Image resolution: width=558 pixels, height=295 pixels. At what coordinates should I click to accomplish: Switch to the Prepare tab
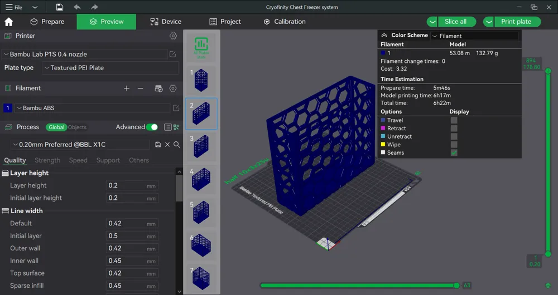[x=47, y=22]
